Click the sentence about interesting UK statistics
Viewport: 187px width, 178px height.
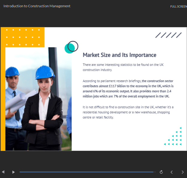[123, 67]
